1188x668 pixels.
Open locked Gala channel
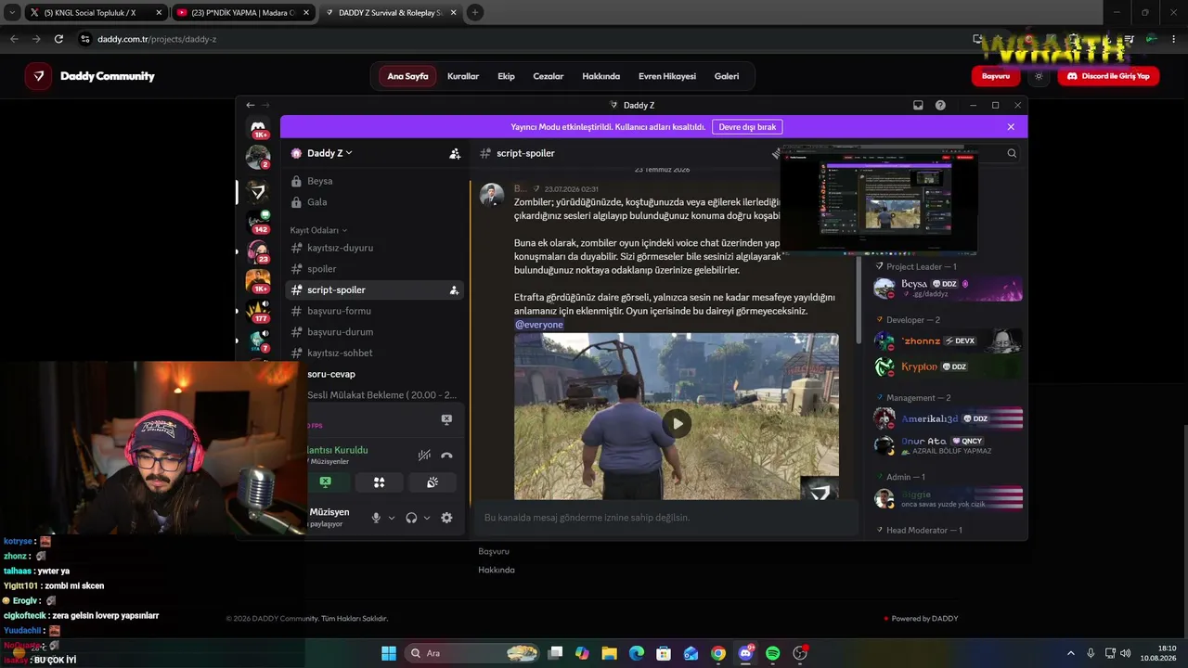click(x=374, y=202)
